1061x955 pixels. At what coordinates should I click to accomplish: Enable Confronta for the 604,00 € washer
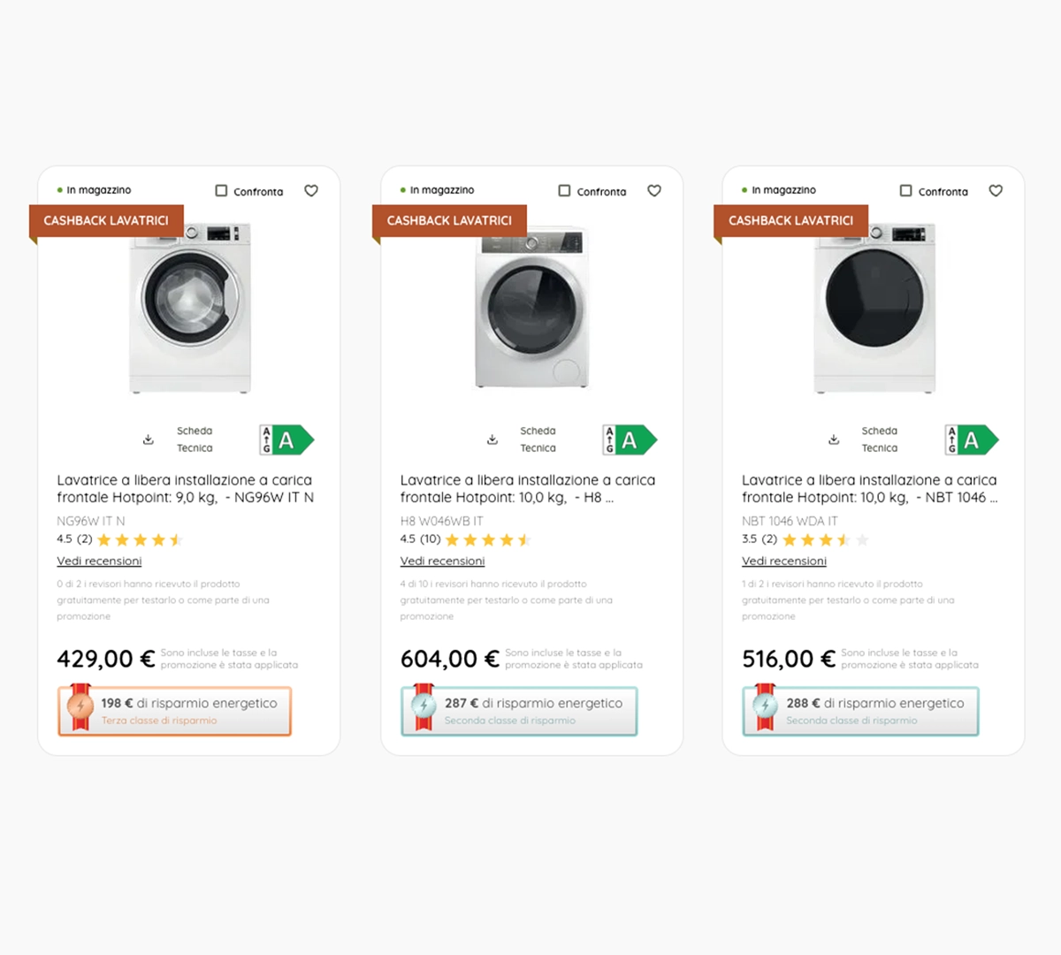click(565, 191)
